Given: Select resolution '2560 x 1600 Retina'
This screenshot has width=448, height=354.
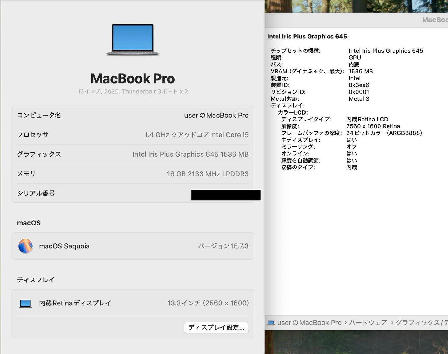Looking at the screenshot, I should (373, 126).
